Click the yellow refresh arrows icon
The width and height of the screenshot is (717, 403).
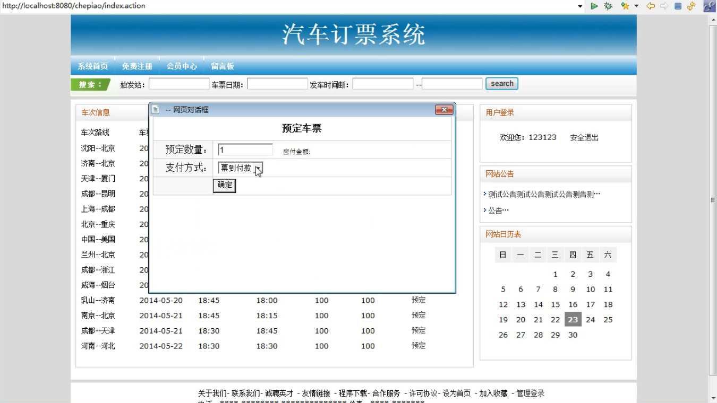(691, 6)
